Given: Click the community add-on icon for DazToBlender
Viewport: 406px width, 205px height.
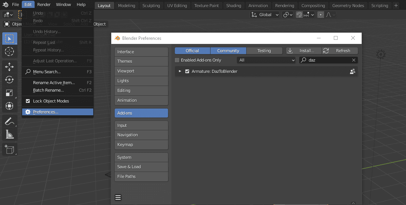Looking at the screenshot, I should coord(352,72).
